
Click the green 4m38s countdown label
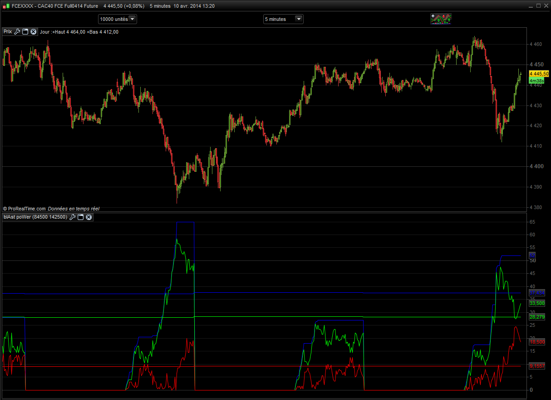(537, 80)
